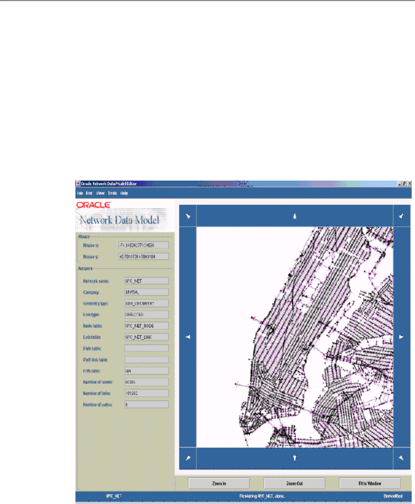Pan map toward the southwest corner arrow
The width and height of the screenshot is (415, 504).
pyautogui.click(x=188, y=458)
